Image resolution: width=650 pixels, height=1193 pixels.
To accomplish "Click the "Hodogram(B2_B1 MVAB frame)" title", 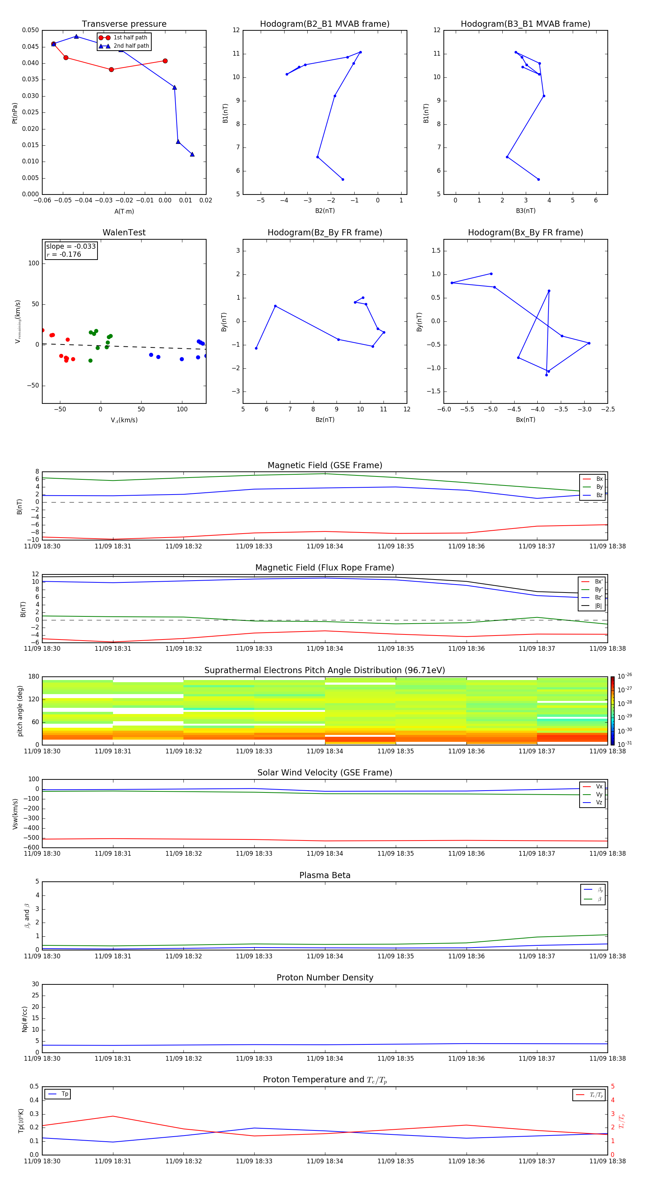I will [325, 23].
